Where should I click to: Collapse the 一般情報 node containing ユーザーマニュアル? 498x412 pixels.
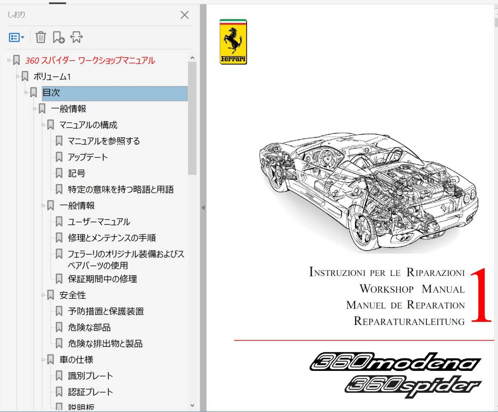click(43, 205)
